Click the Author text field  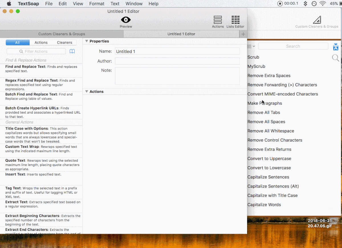177,61
